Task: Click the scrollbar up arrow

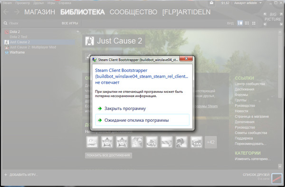Action: click(x=280, y=32)
